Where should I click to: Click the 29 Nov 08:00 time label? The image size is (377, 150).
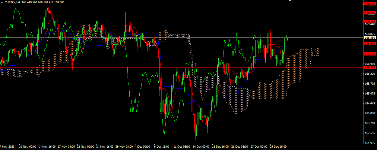(124, 147)
